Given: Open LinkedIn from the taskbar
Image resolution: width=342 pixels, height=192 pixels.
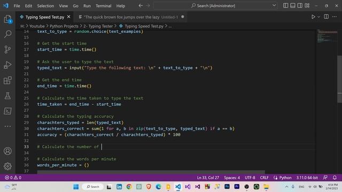Looking at the screenshot, I should point(119,187).
